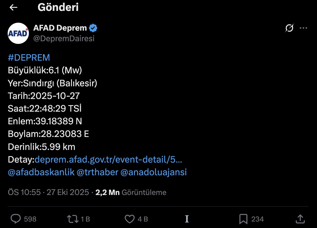Click the Yer:Sındırgı (Balıkesir) text line
The image size is (317, 228).
(x=52, y=83)
